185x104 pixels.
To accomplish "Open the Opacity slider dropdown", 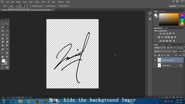I will [184, 51].
